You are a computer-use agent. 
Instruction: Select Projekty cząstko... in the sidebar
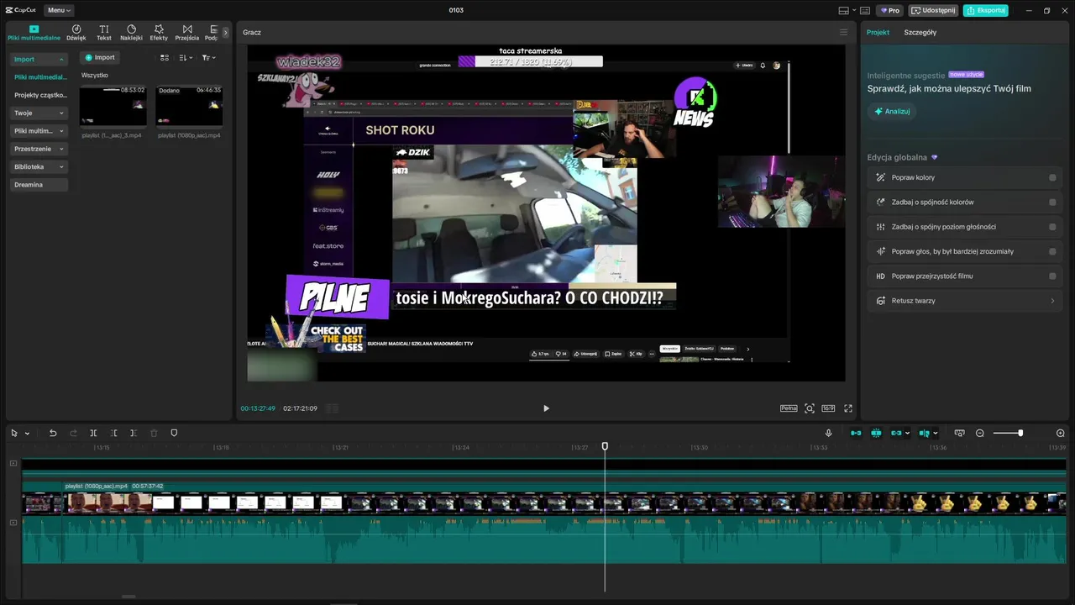[x=39, y=95]
